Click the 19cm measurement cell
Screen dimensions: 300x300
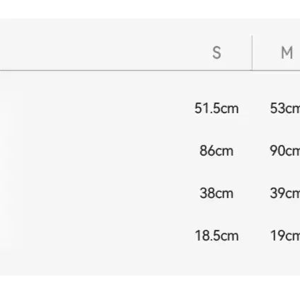tap(285, 236)
